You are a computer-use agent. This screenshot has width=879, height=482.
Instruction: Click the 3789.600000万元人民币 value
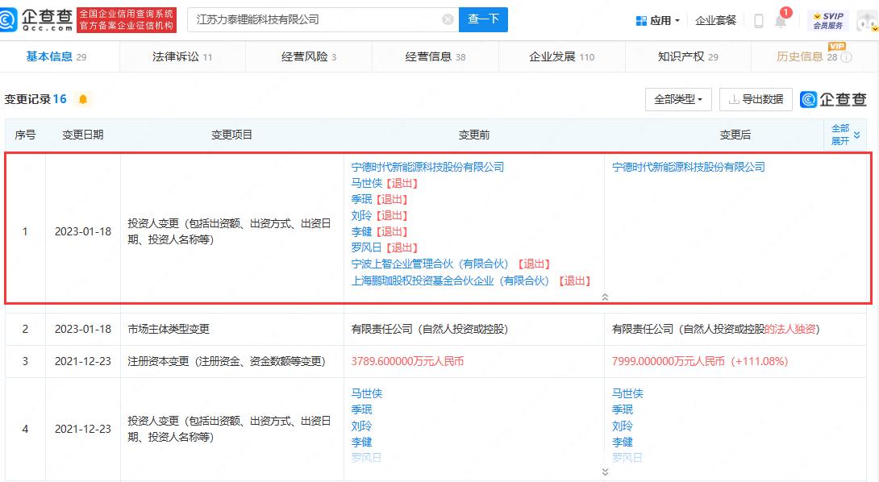coord(407,361)
